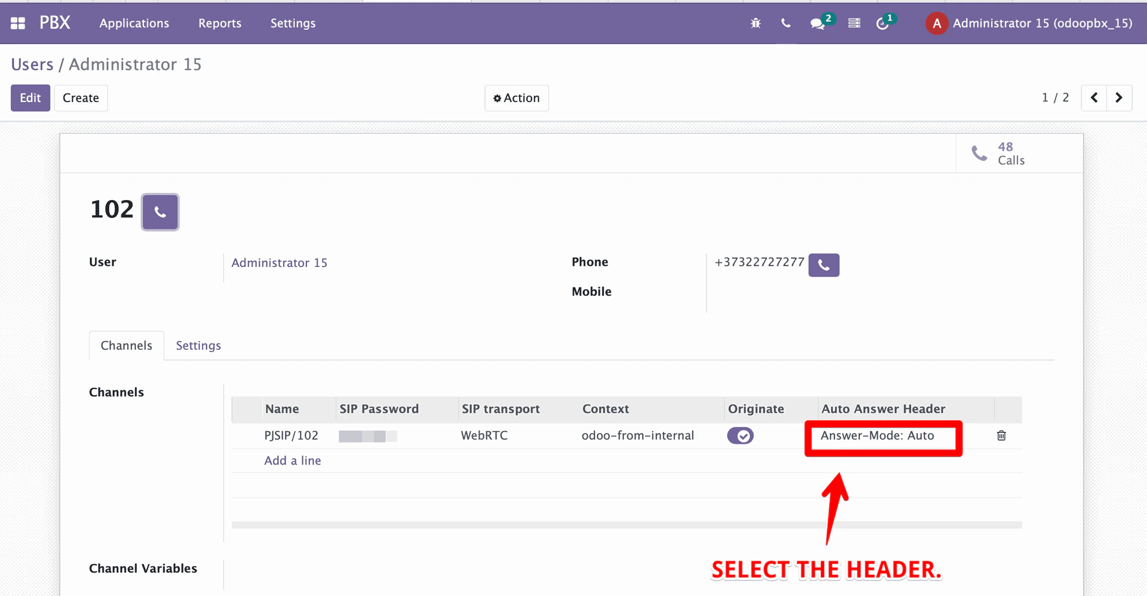The width and height of the screenshot is (1147, 596).
Task: Open the phone dialer icon in top bar
Action: [x=786, y=23]
